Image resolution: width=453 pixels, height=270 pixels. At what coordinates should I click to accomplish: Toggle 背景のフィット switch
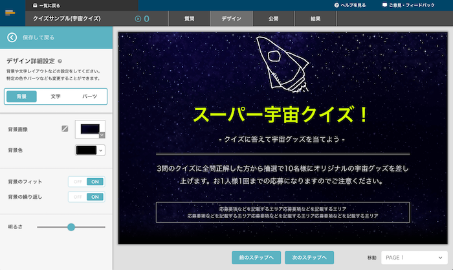(x=87, y=182)
